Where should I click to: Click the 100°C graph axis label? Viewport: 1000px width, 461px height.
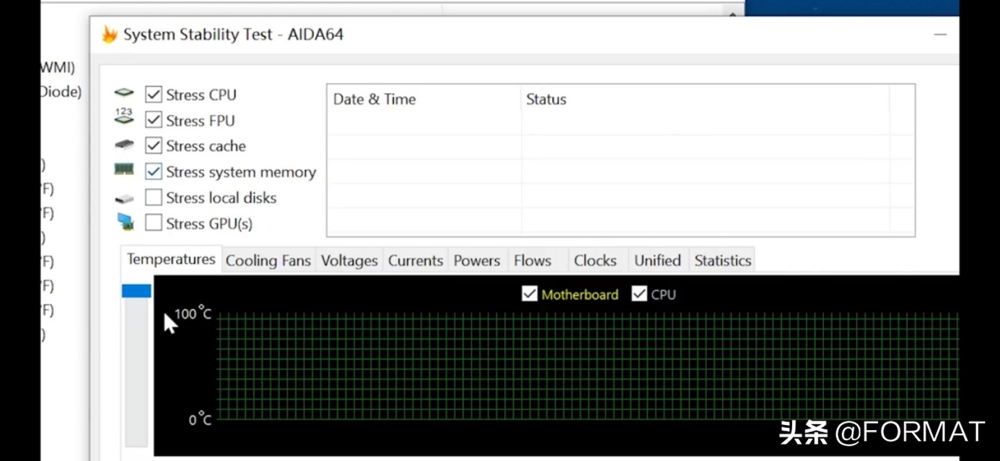coord(193,313)
